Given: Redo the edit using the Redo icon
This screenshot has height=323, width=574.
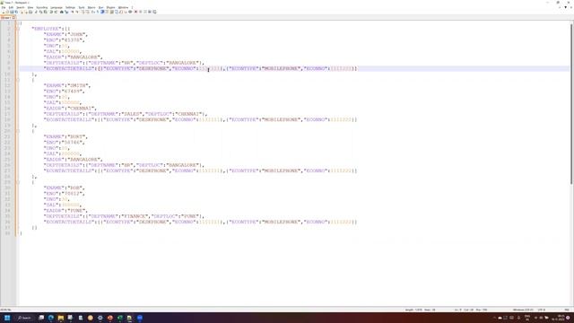Looking at the screenshot, I should pos(56,12).
